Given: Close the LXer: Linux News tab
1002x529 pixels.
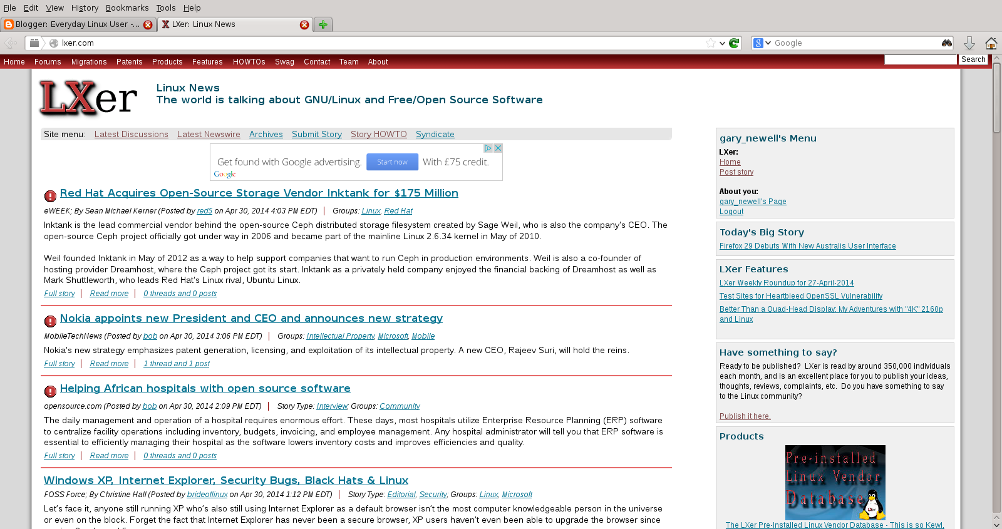Looking at the screenshot, I should click(304, 24).
